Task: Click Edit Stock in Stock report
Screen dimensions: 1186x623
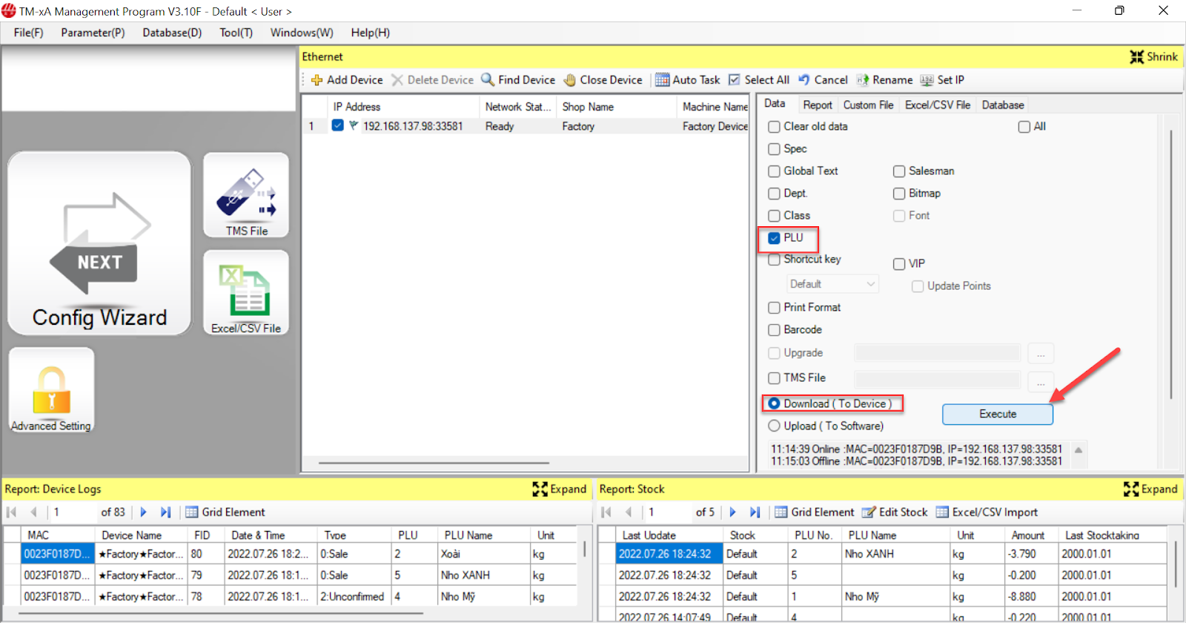Action: (x=895, y=512)
